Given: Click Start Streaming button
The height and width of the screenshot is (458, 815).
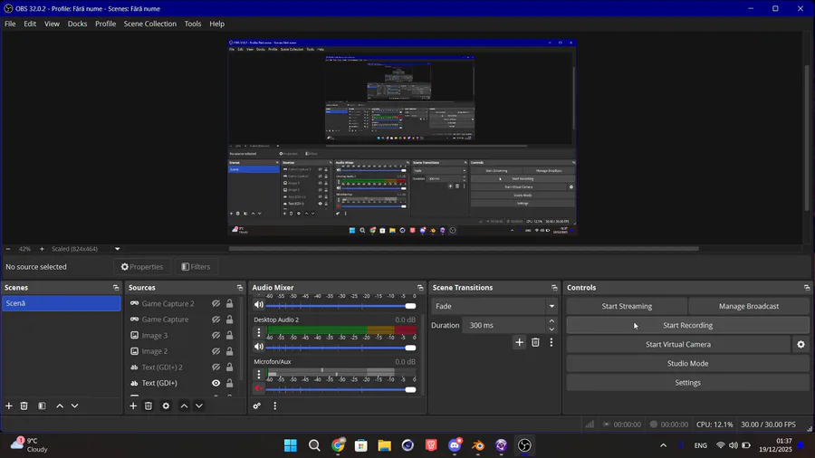Looking at the screenshot, I should pyautogui.click(x=627, y=306).
